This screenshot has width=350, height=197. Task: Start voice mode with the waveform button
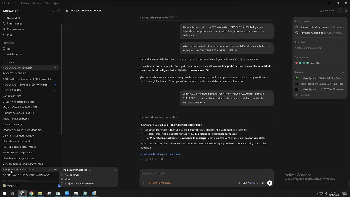coord(270,183)
